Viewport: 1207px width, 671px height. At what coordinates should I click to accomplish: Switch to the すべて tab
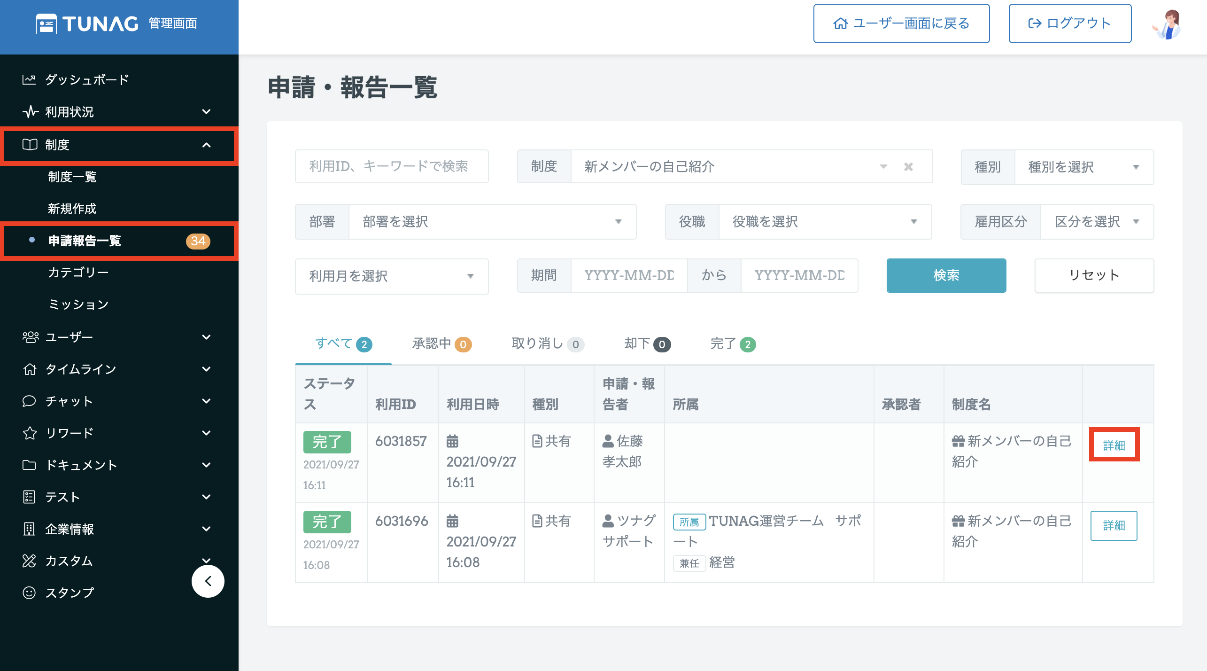tap(343, 343)
